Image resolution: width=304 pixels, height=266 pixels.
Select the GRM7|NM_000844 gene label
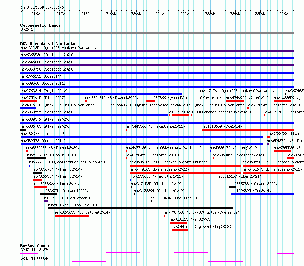point(35,258)
